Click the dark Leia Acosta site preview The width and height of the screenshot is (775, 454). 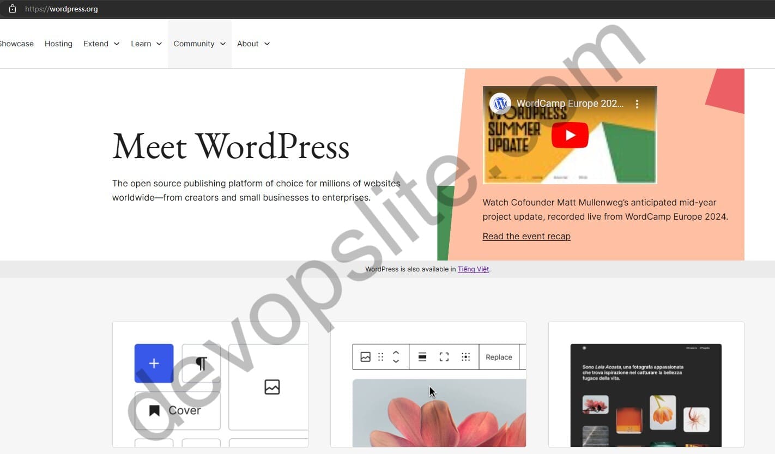coord(646,395)
